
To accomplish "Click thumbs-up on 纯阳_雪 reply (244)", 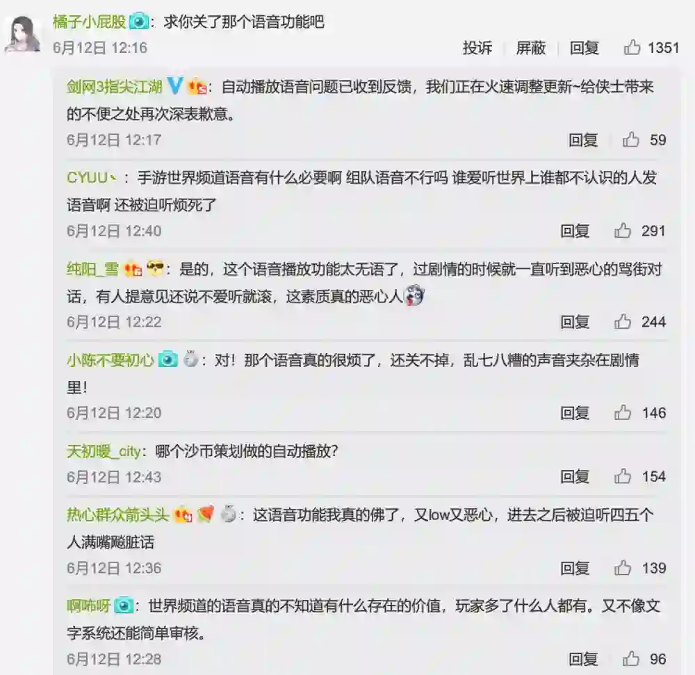I will click(x=623, y=321).
